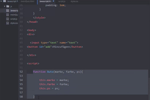Click file icon beside style.css

tap(7, 23)
